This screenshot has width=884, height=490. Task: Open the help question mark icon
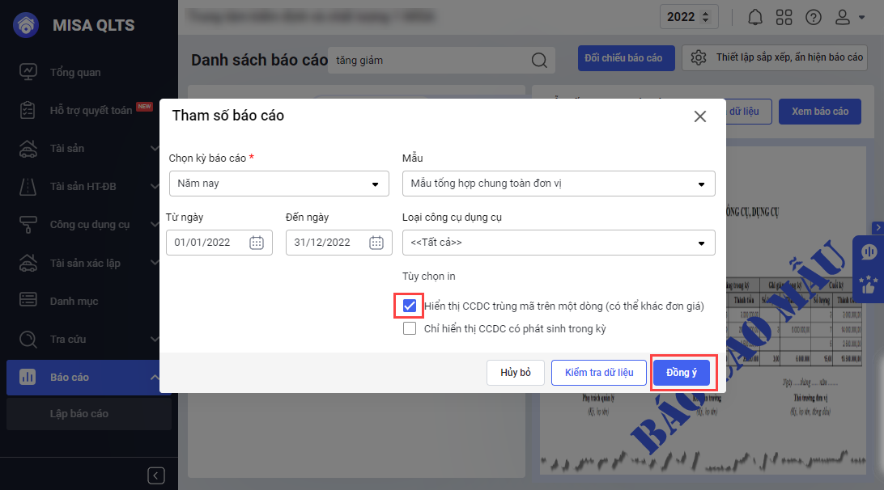813,18
